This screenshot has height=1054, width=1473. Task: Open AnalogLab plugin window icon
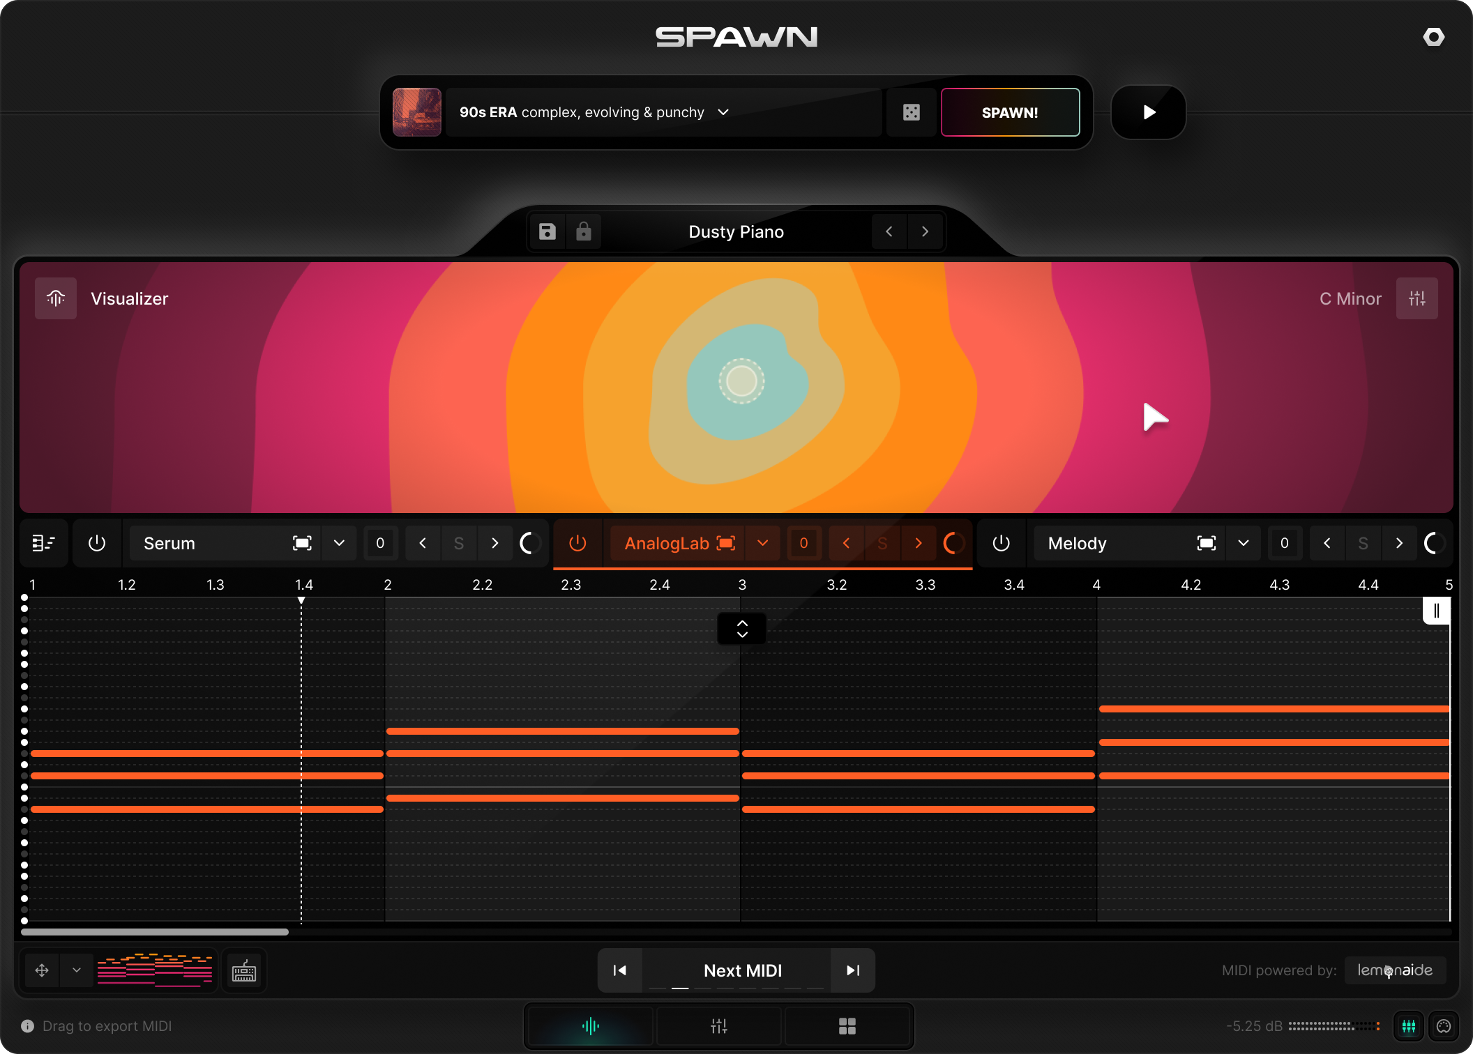726,543
